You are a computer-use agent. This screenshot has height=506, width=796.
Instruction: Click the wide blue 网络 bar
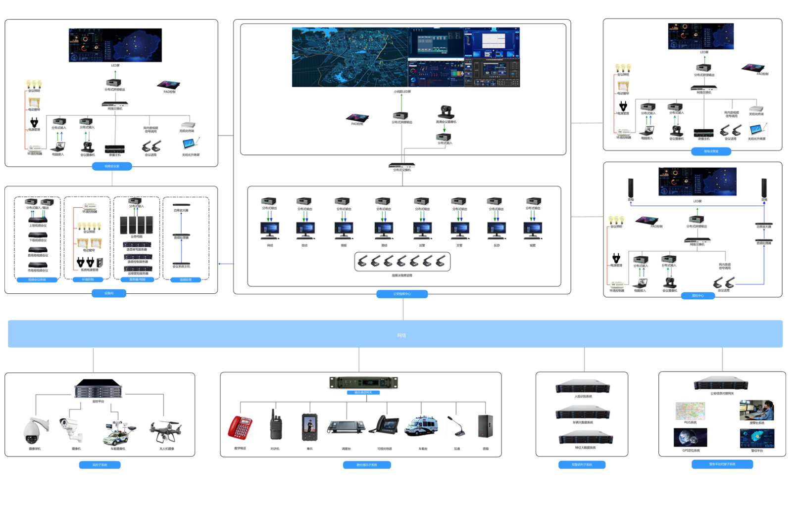tap(395, 334)
